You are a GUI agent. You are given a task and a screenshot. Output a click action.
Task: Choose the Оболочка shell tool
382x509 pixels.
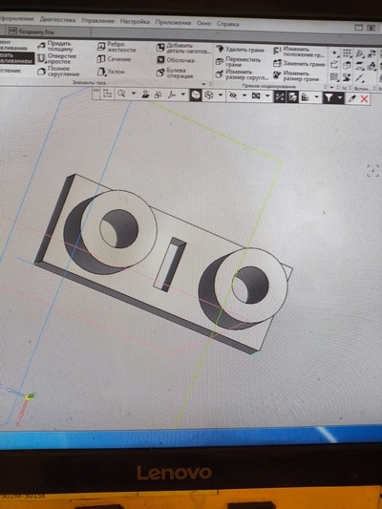(x=176, y=60)
